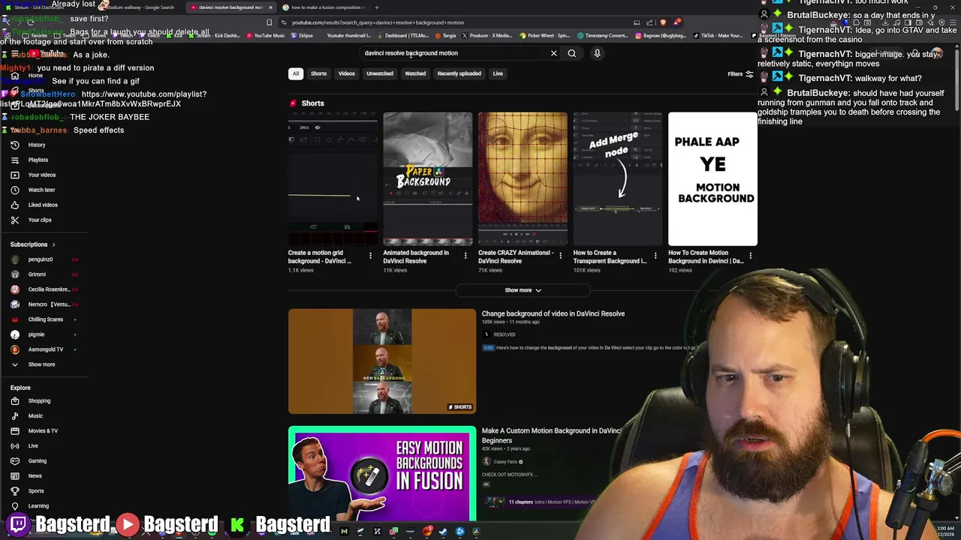Click the magnifier search button
This screenshot has height=540, width=961.
coord(572,53)
